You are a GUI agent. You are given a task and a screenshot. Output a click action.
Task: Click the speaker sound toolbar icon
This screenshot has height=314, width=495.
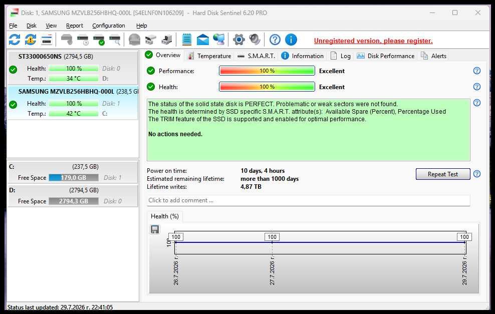[x=255, y=40]
